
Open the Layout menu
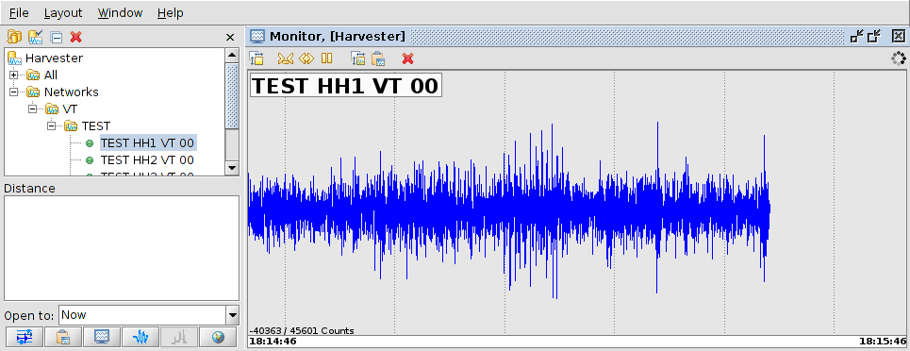(63, 13)
